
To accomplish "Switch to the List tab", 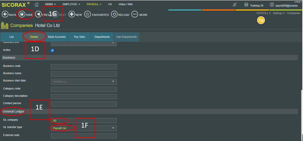I will 12,37.
